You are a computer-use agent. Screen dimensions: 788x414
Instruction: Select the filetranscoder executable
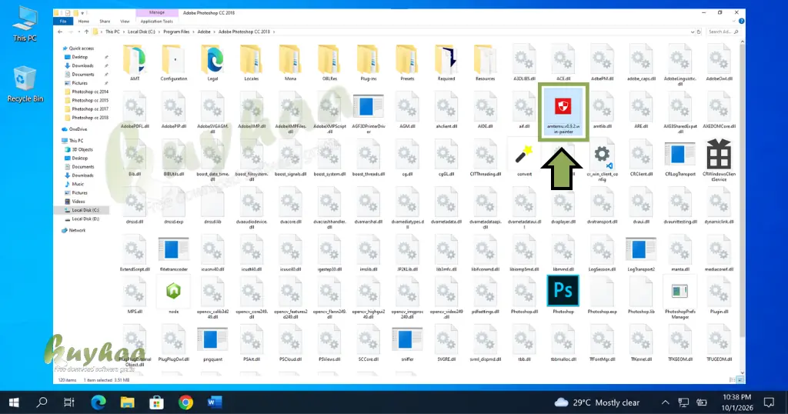173,254
